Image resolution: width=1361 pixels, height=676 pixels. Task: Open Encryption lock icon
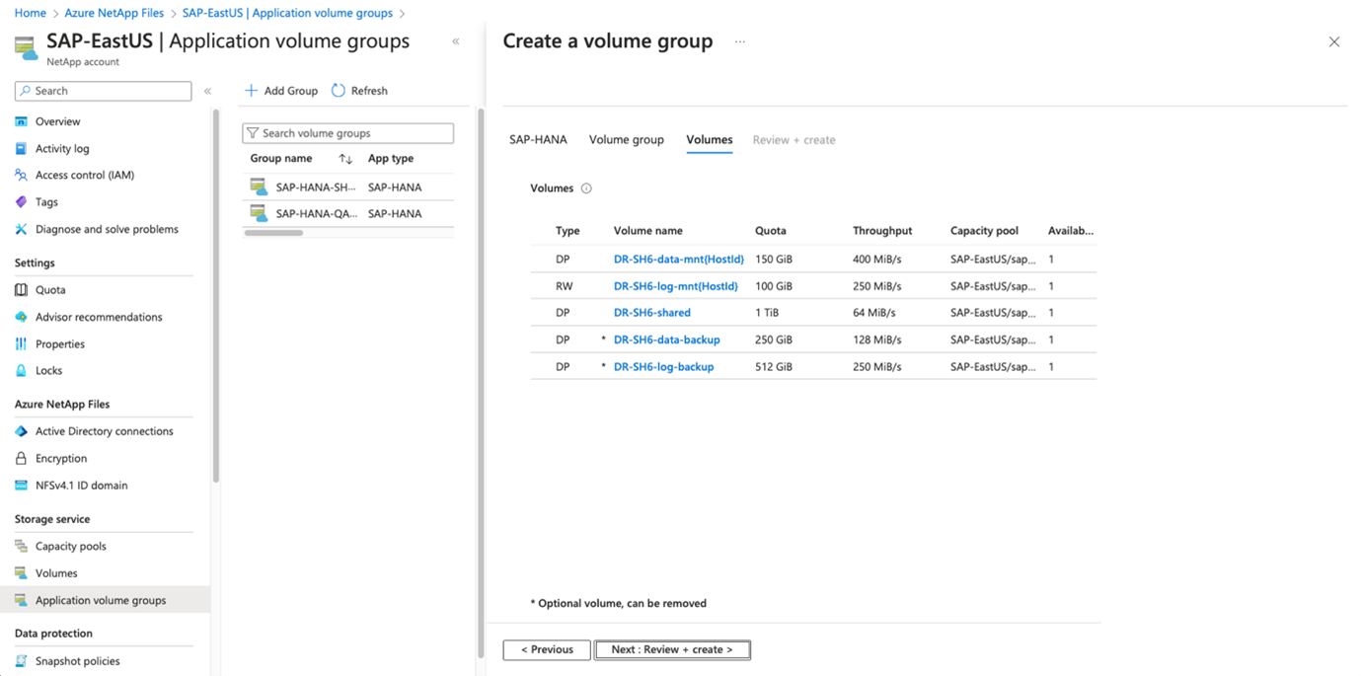point(21,458)
